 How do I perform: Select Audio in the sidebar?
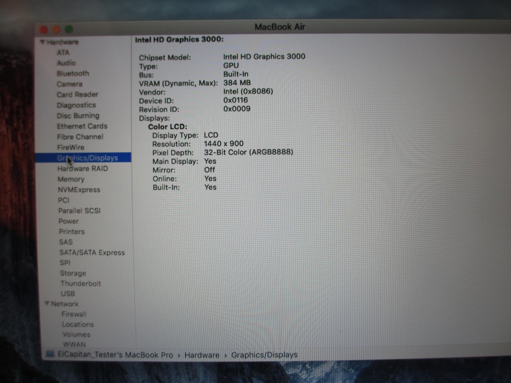coord(66,63)
